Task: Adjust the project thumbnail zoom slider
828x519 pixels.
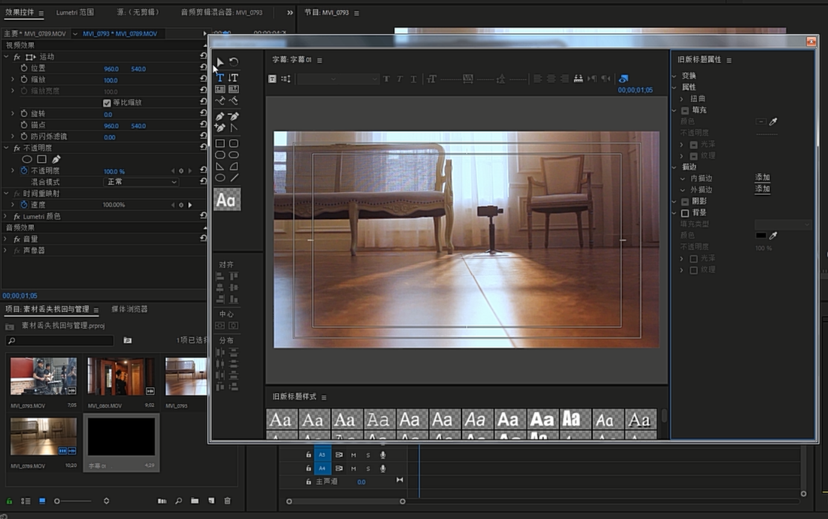Action: pos(73,501)
